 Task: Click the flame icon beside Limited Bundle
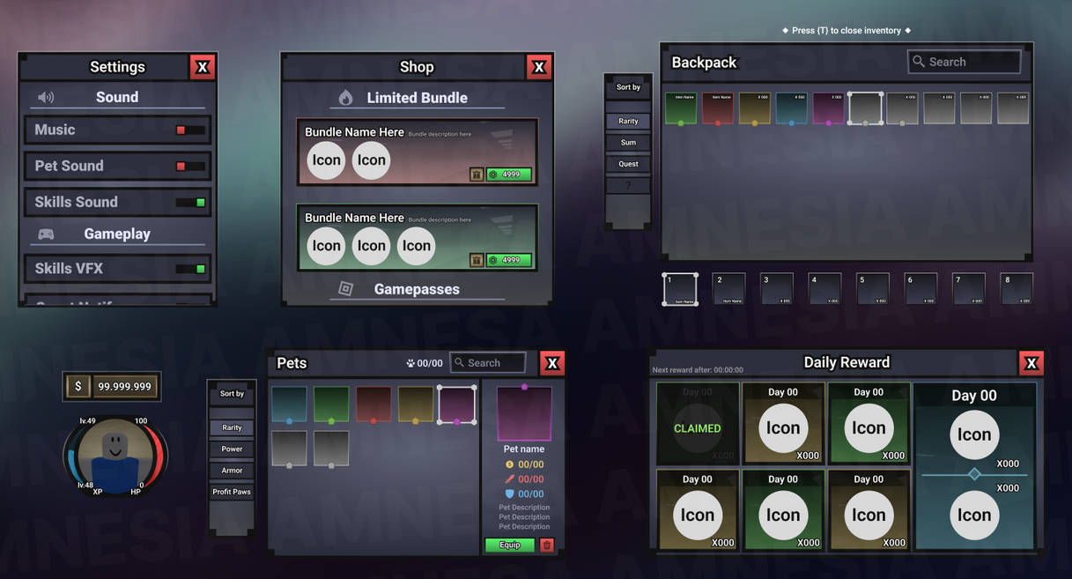[346, 98]
